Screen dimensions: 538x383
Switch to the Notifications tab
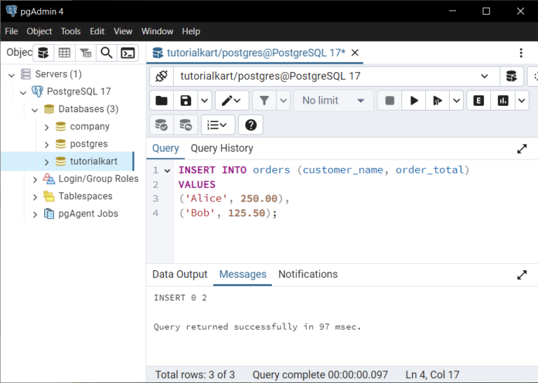[308, 274]
